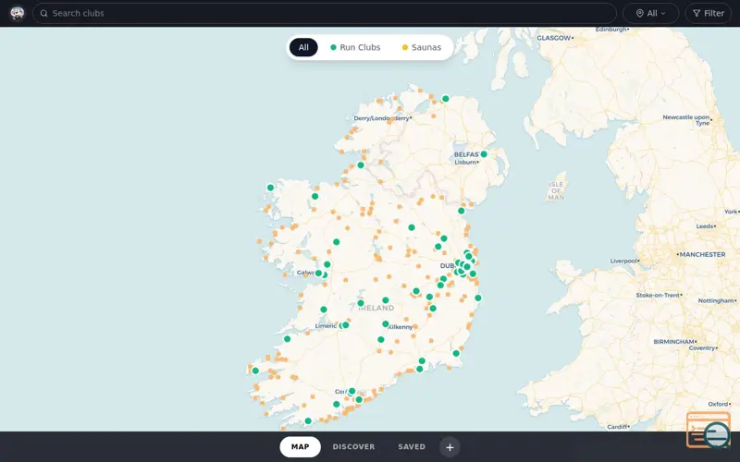Click the plus add button in bottom bar
Screen dimensions: 740x462
tap(450, 447)
